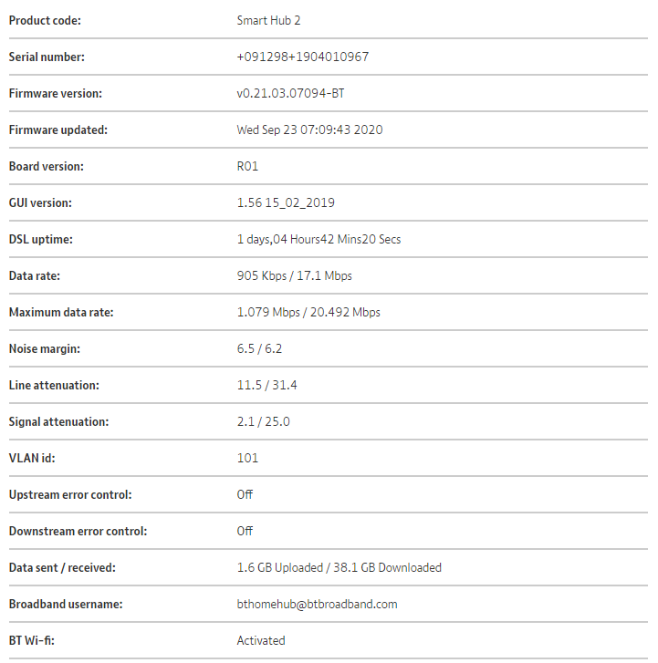Screen dimensions: 658x663
Task: Click the Data sent / received value
Action: click(339, 567)
